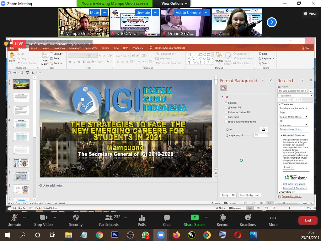This screenshot has height=241, width=321.
Task: Open the Review ribbon tab
Action: tap(105, 48)
